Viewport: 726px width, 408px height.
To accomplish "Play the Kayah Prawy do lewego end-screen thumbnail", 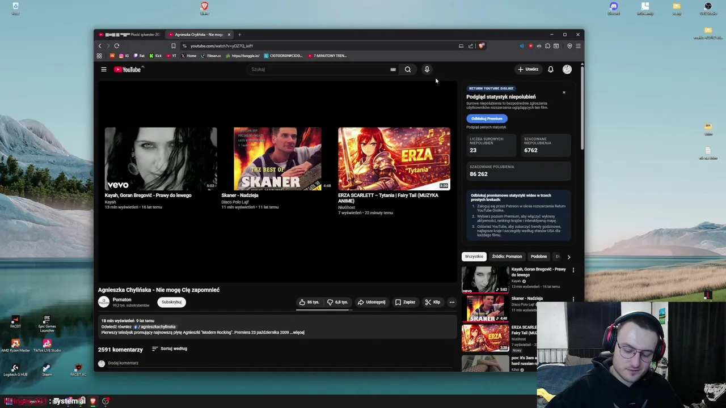I will click(161, 159).
